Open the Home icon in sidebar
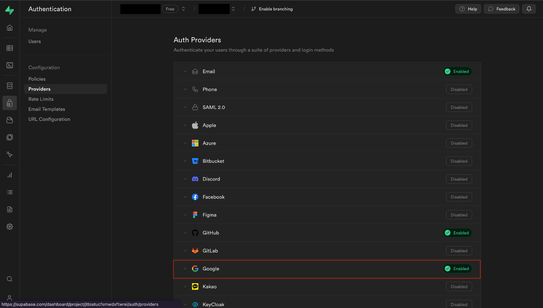The height and width of the screenshot is (308, 543). [10, 28]
